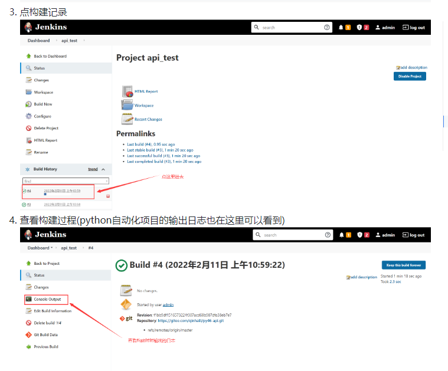
Task: Click the Recent Changes notepad icon
Action: pyautogui.click(x=127, y=119)
